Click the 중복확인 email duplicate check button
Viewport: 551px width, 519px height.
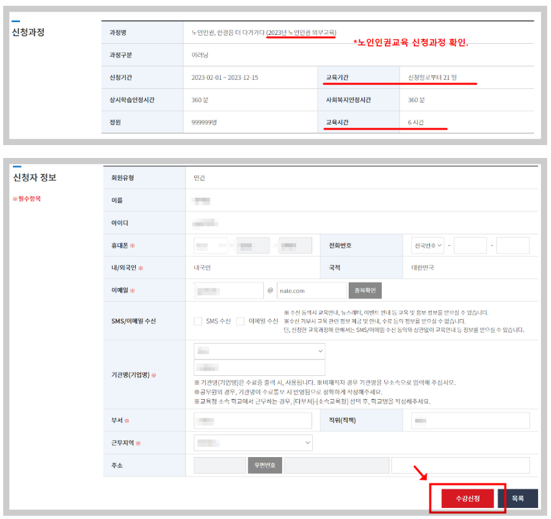coord(365,291)
